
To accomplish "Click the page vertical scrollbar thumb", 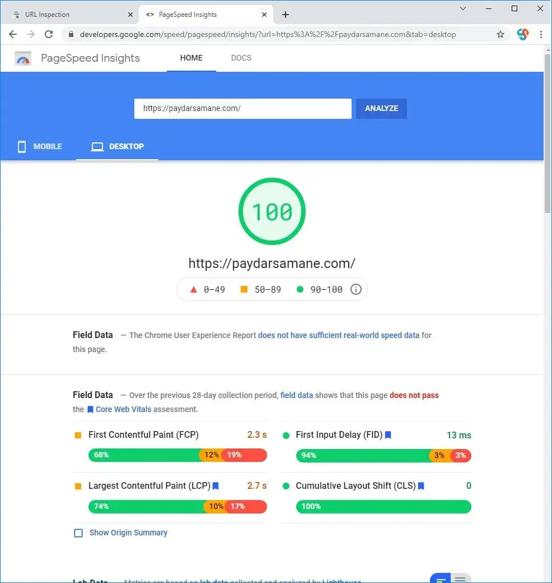I will [x=548, y=134].
